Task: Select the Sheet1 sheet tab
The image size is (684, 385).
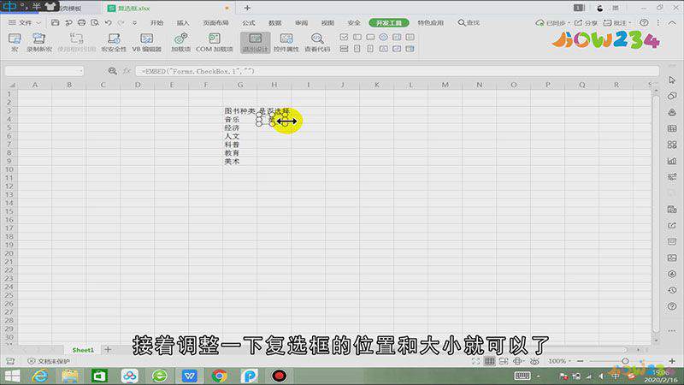Action: tap(83, 350)
